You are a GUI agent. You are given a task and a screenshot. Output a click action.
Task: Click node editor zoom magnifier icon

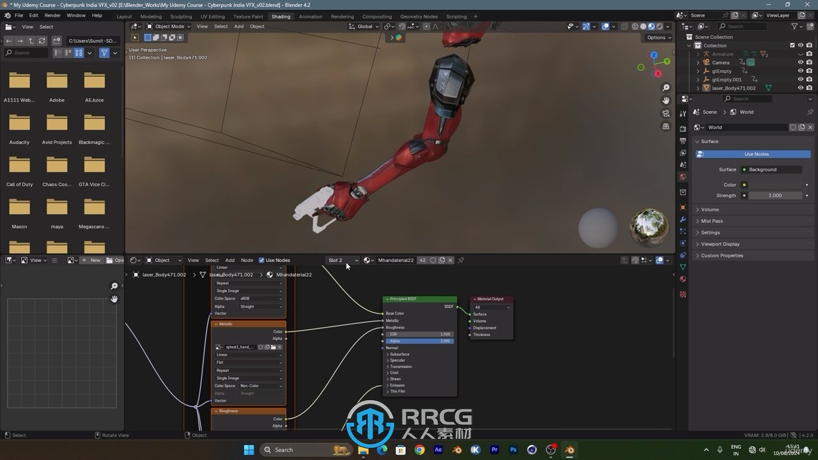click(114, 286)
